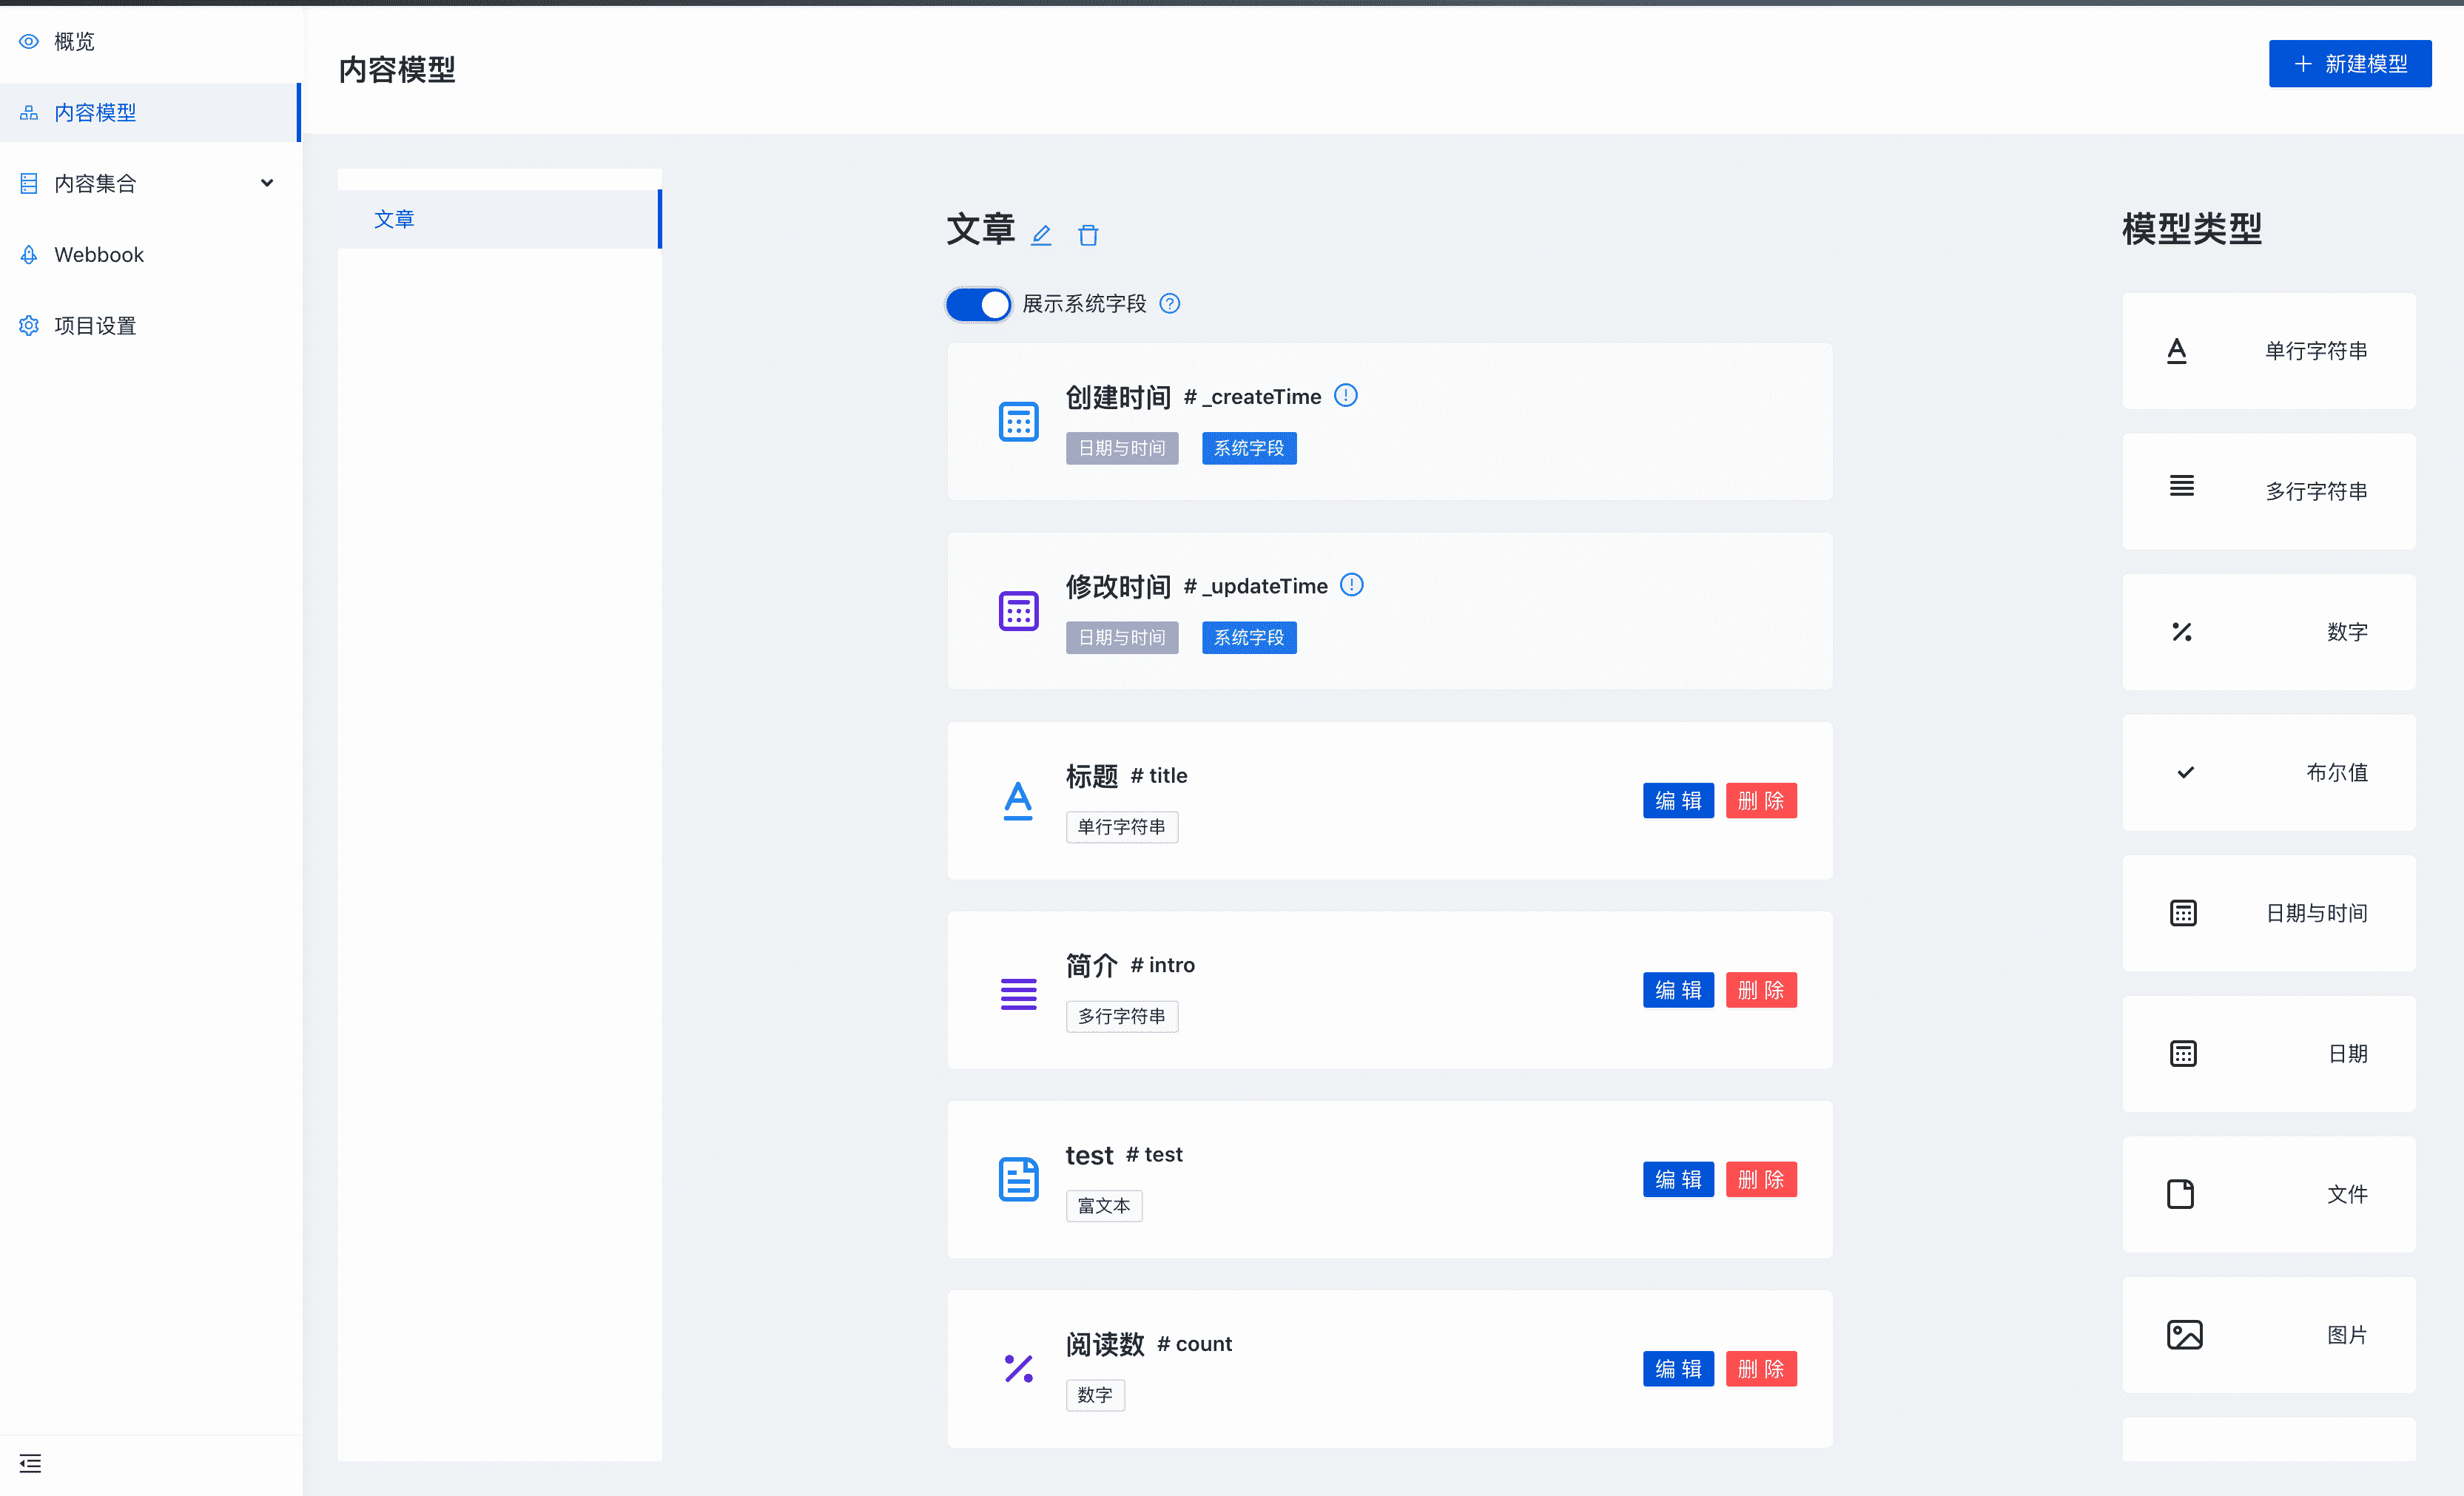Click 多行字符串 tag under 简介
Screen dimensions: 2464x1496
pyautogui.click(x=1121, y=1016)
